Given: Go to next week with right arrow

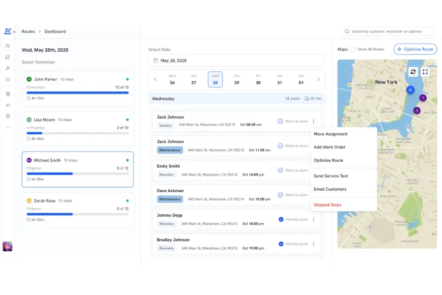Looking at the screenshot, I should coord(318,80).
